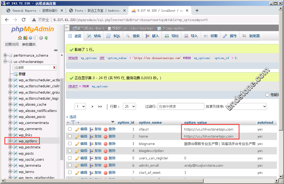Open the 搜索 search tab

[x=133, y=36]
